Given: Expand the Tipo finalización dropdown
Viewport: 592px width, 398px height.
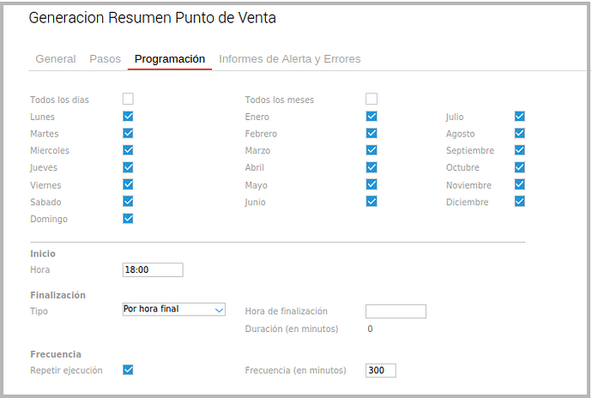Looking at the screenshot, I should (x=174, y=309).
